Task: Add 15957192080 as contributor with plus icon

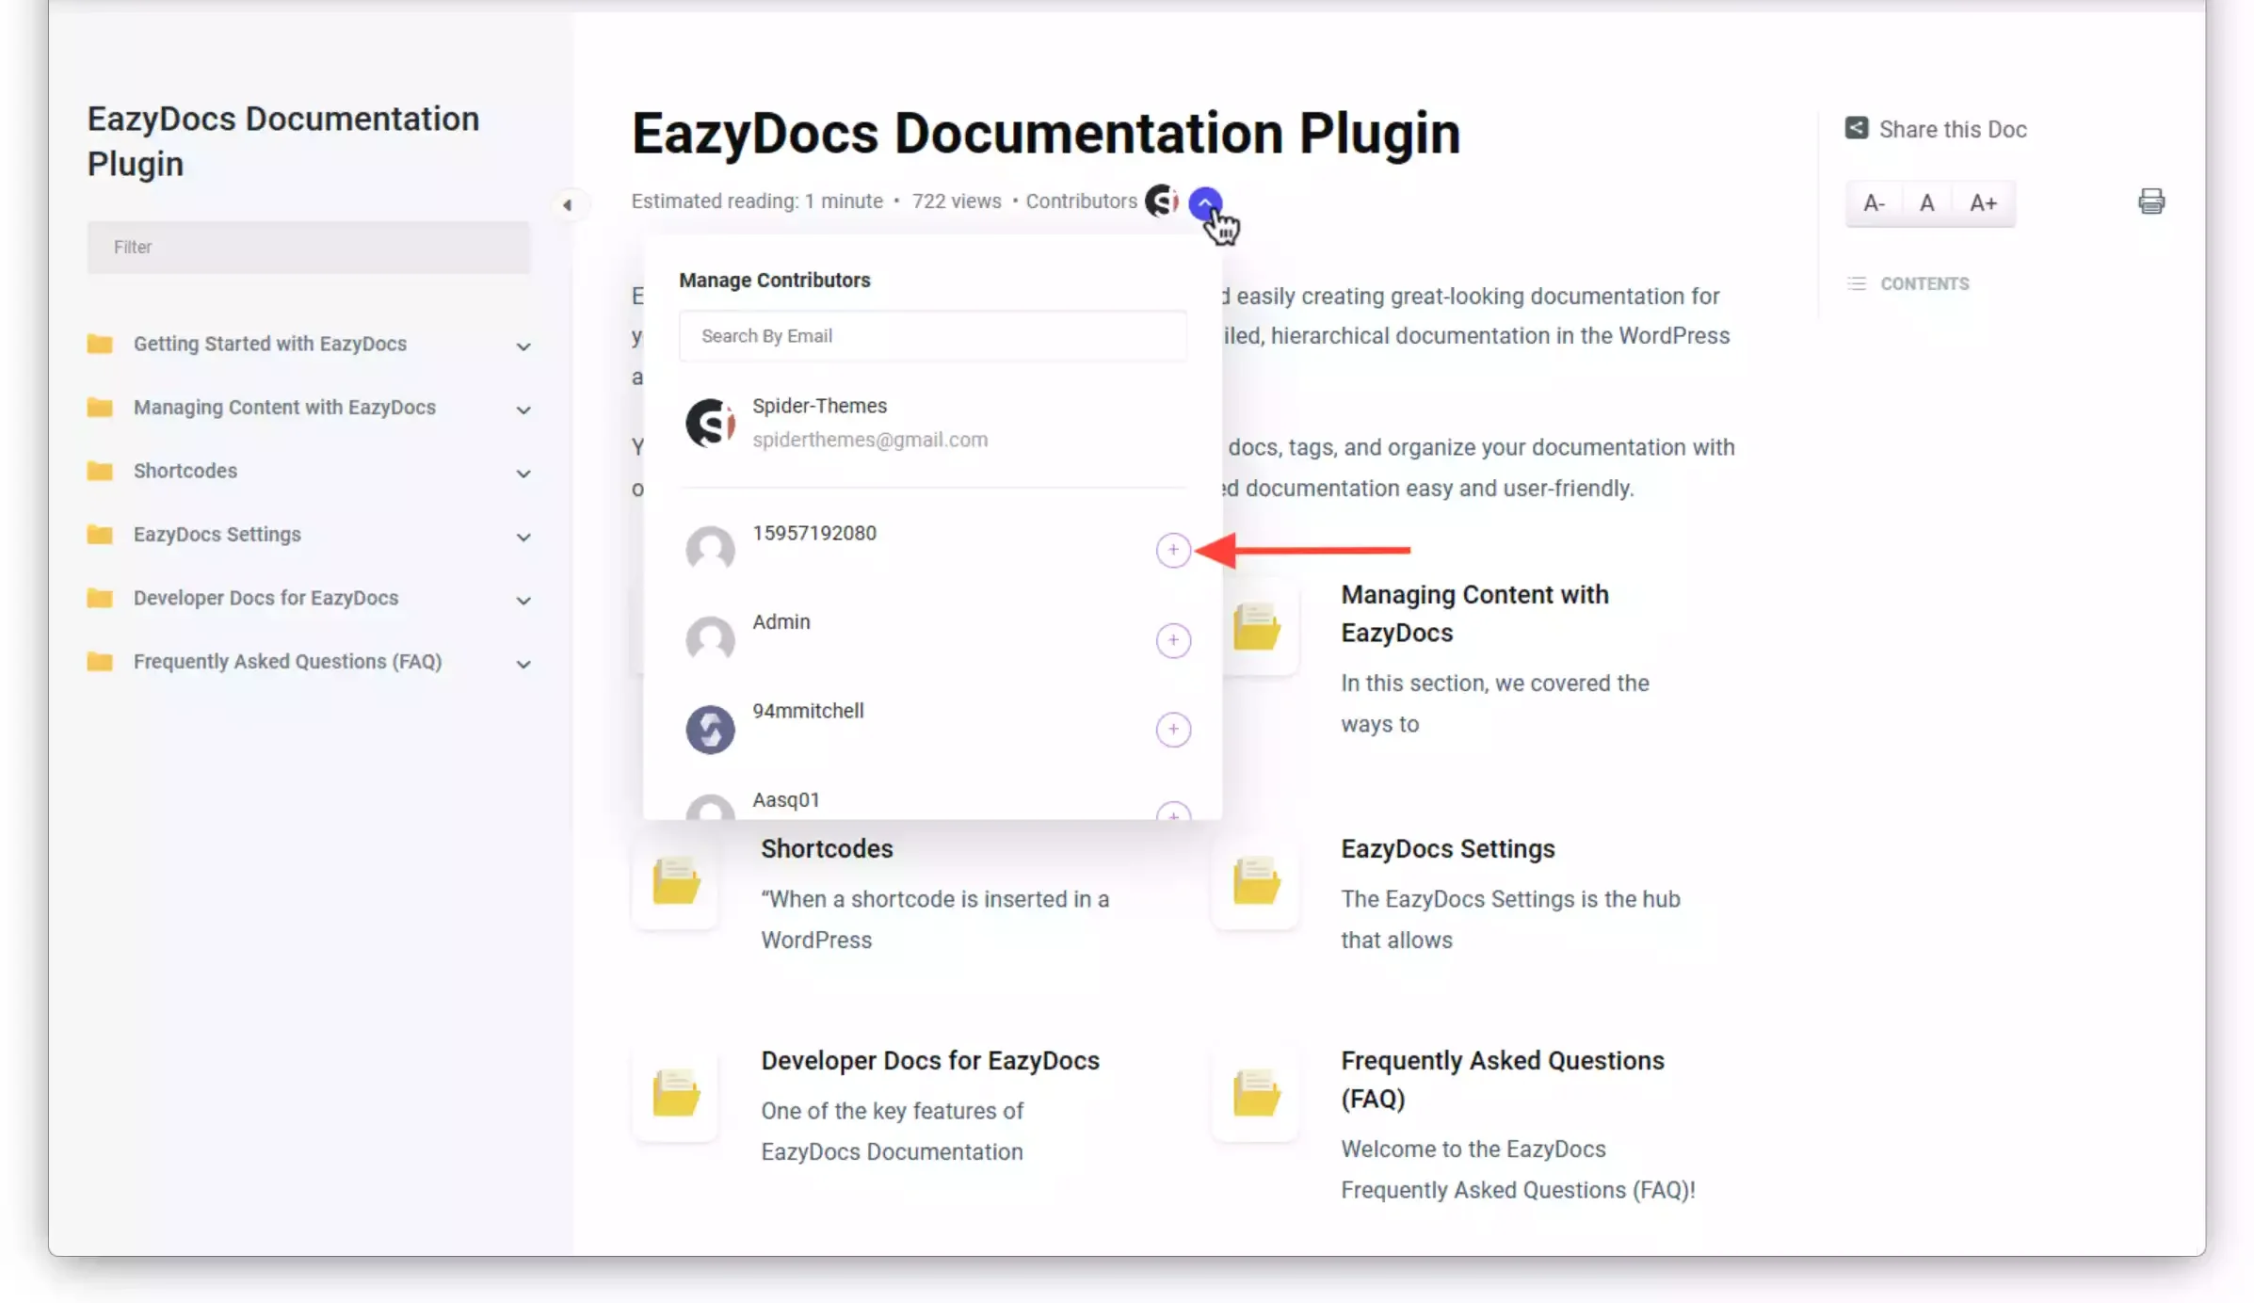Action: 1173,550
